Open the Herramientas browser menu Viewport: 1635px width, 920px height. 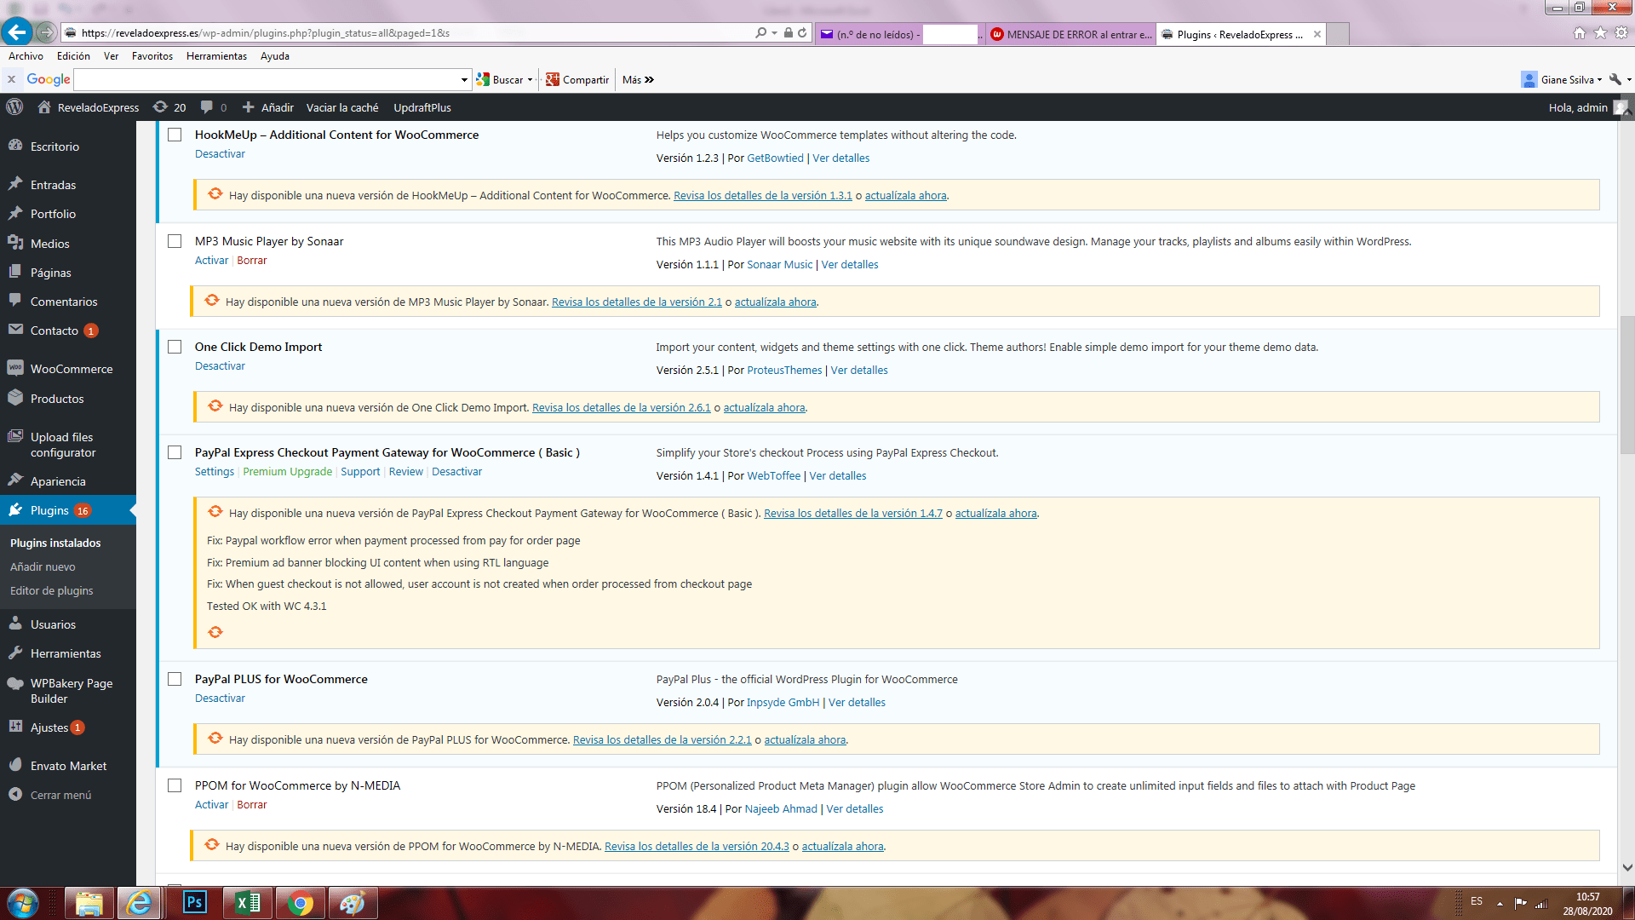216,56
